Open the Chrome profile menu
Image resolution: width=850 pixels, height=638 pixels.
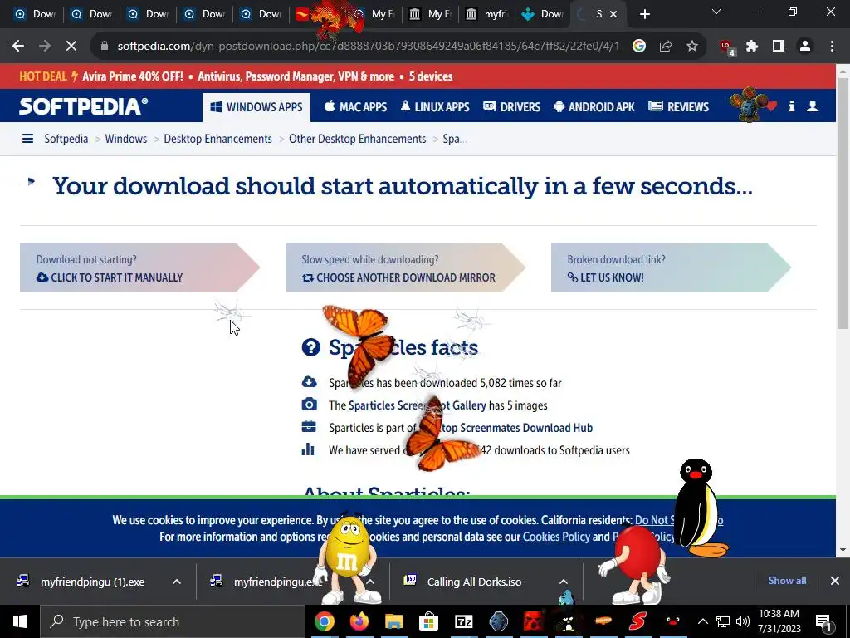click(805, 47)
